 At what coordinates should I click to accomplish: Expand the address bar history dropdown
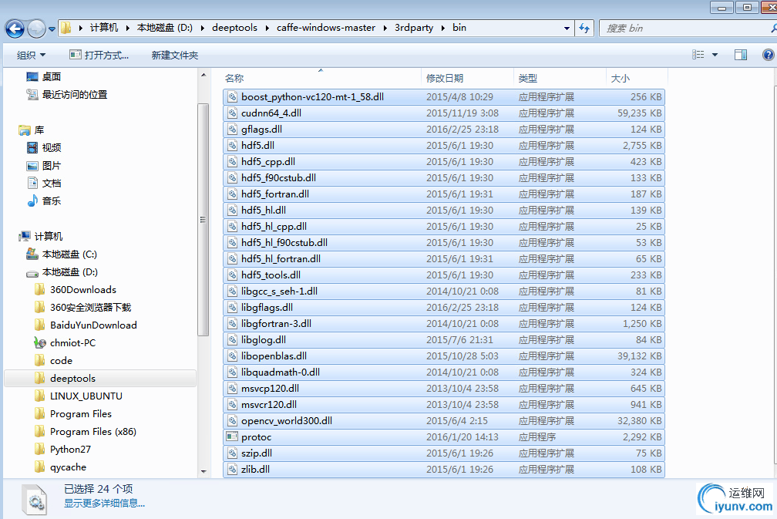(567, 29)
